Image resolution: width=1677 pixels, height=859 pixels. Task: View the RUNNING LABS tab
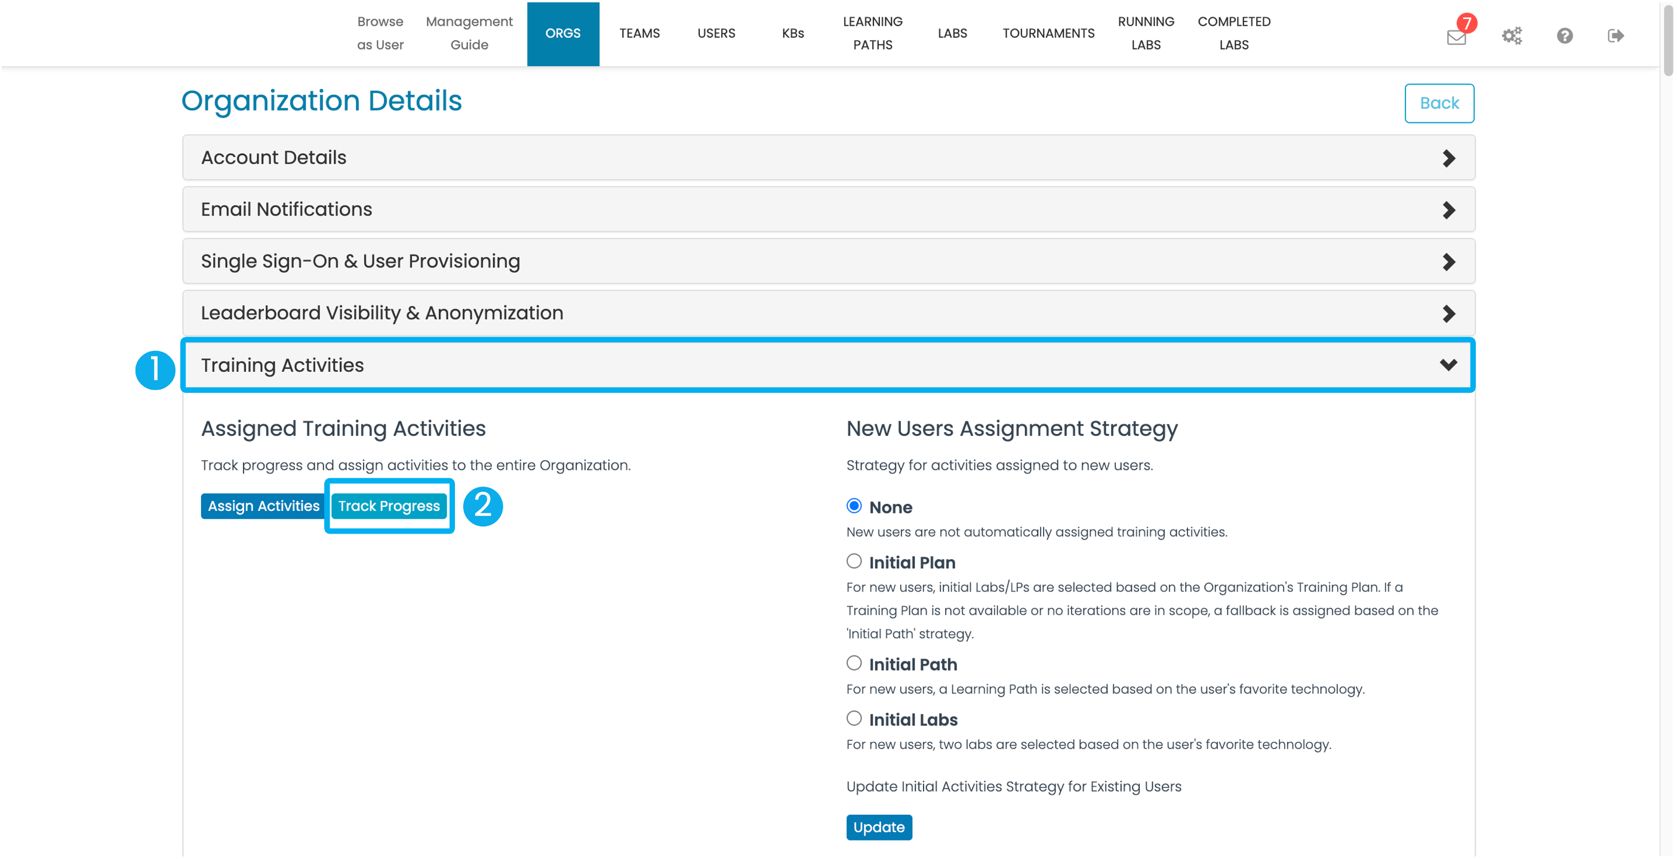click(x=1146, y=33)
